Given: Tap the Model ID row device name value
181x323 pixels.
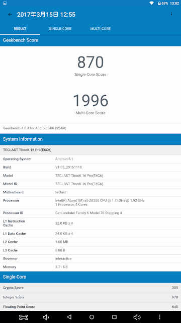Looking at the screenshot, I should tap(79, 184).
